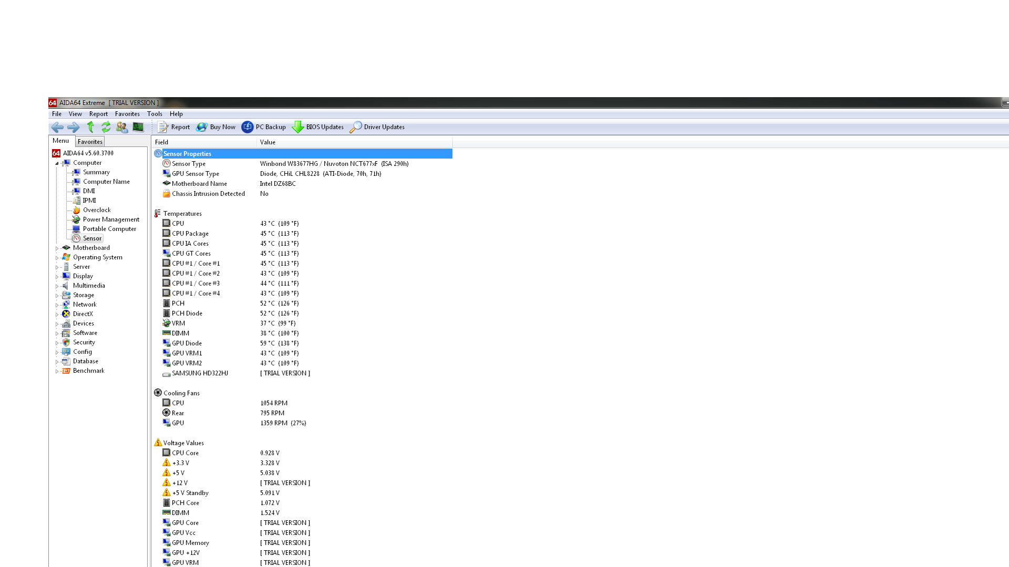Open the green monitor diagnostics icon

coord(138,127)
